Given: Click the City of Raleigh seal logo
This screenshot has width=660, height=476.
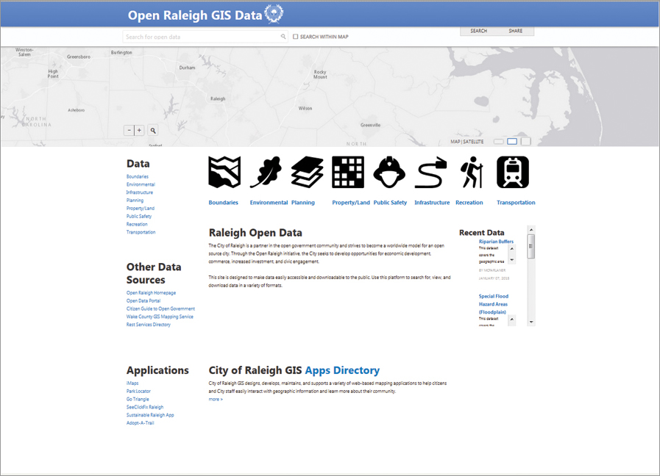Looking at the screenshot, I should click(274, 13).
